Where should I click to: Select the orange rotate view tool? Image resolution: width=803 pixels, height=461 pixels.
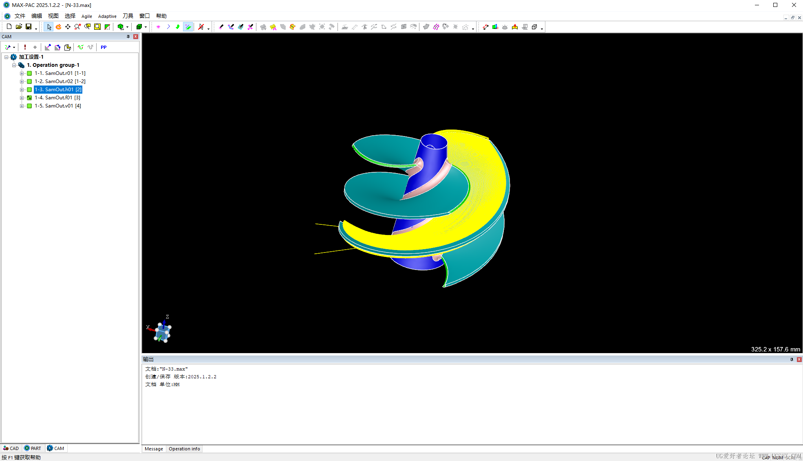[59, 27]
